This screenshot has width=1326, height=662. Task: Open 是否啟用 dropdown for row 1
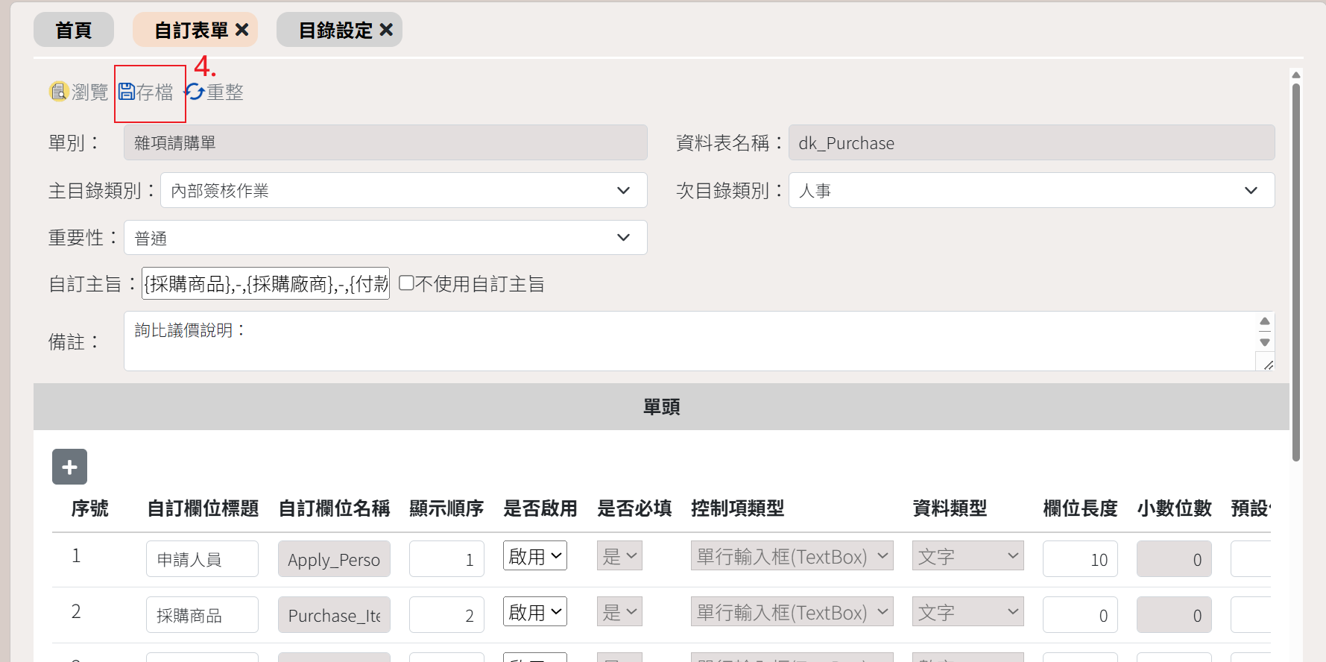coord(534,556)
